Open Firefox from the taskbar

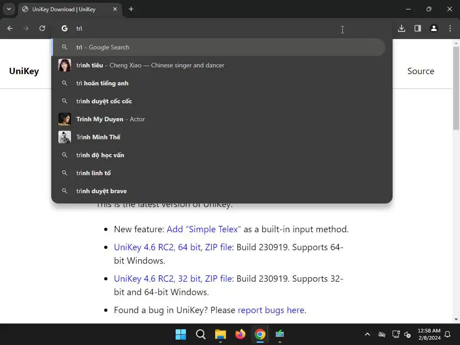coord(240,334)
